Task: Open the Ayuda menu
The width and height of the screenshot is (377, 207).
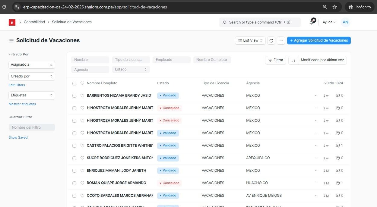Action: point(329,22)
